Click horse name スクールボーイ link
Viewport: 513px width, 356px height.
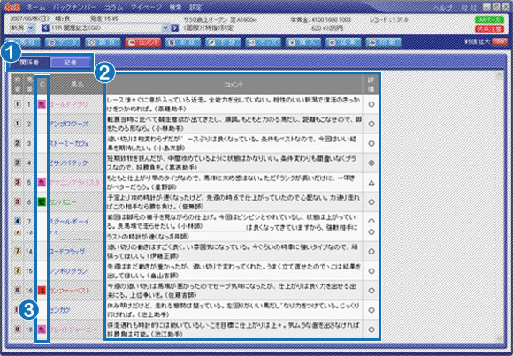coord(70,222)
